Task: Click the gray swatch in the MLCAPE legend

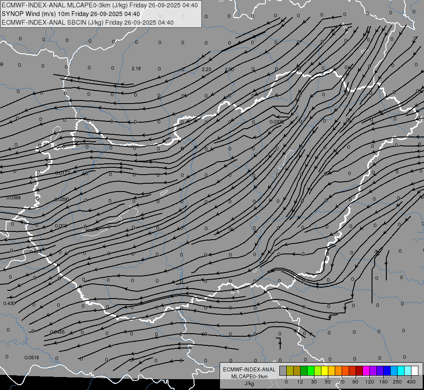Action: point(283,370)
